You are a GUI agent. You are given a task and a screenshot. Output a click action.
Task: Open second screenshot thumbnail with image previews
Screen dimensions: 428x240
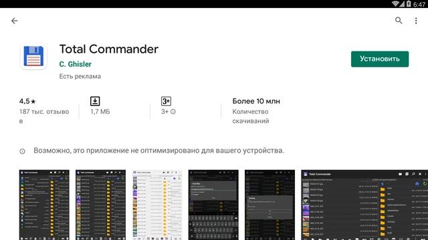[x=100, y=205]
